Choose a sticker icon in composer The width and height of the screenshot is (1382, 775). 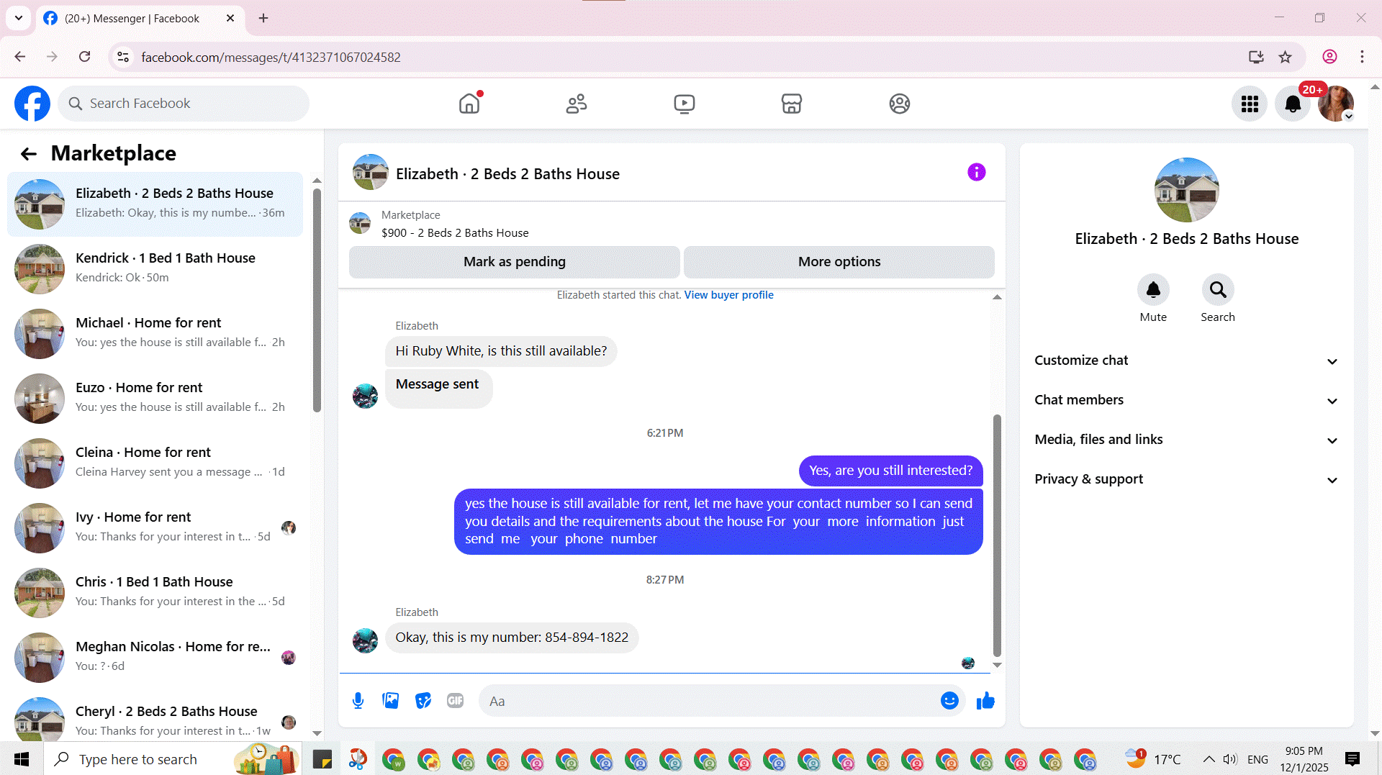click(x=423, y=701)
